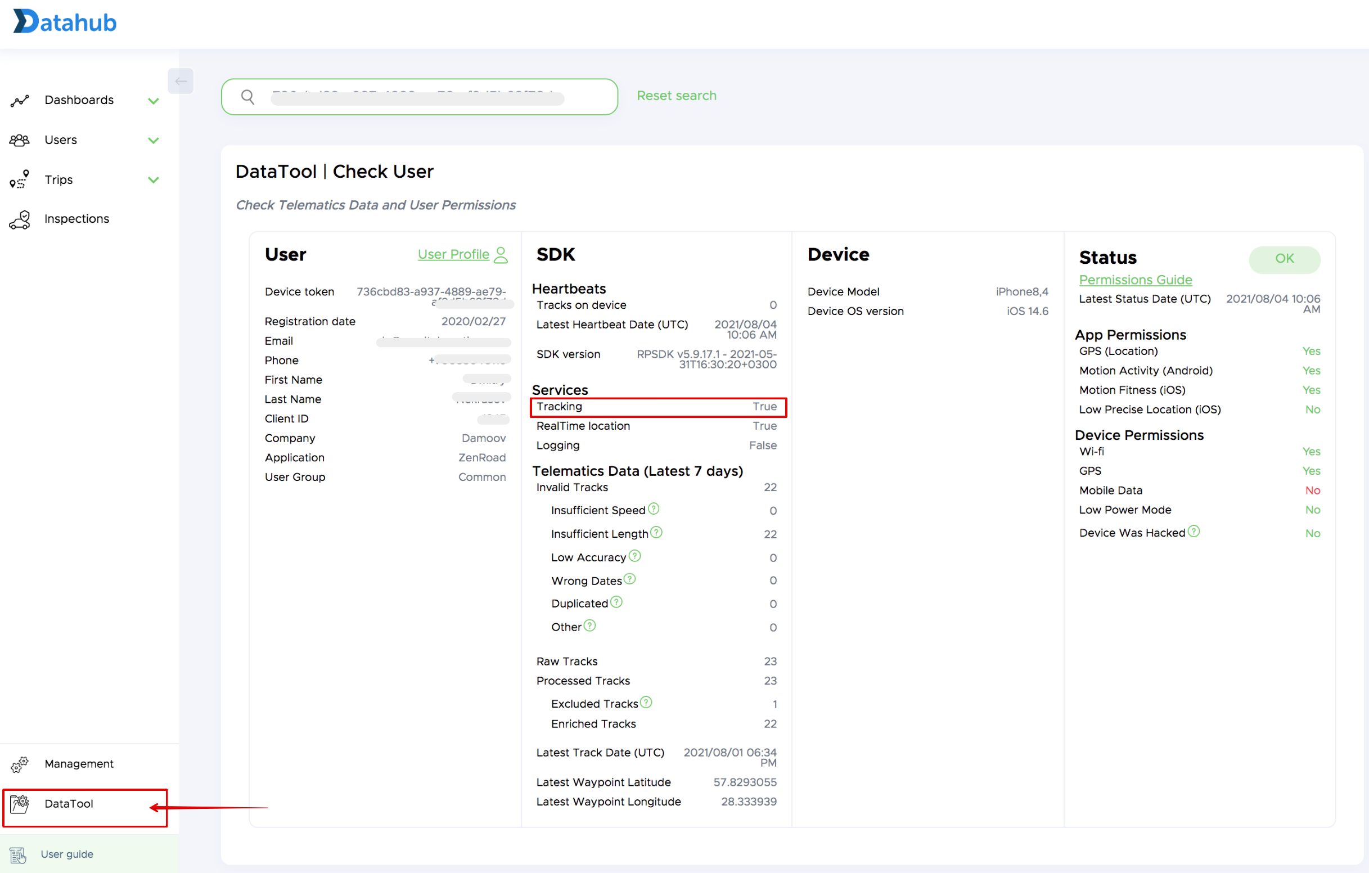Click the Application value ZenRoad
This screenshot has width=1369, height=873.
(x=482, y=458)
